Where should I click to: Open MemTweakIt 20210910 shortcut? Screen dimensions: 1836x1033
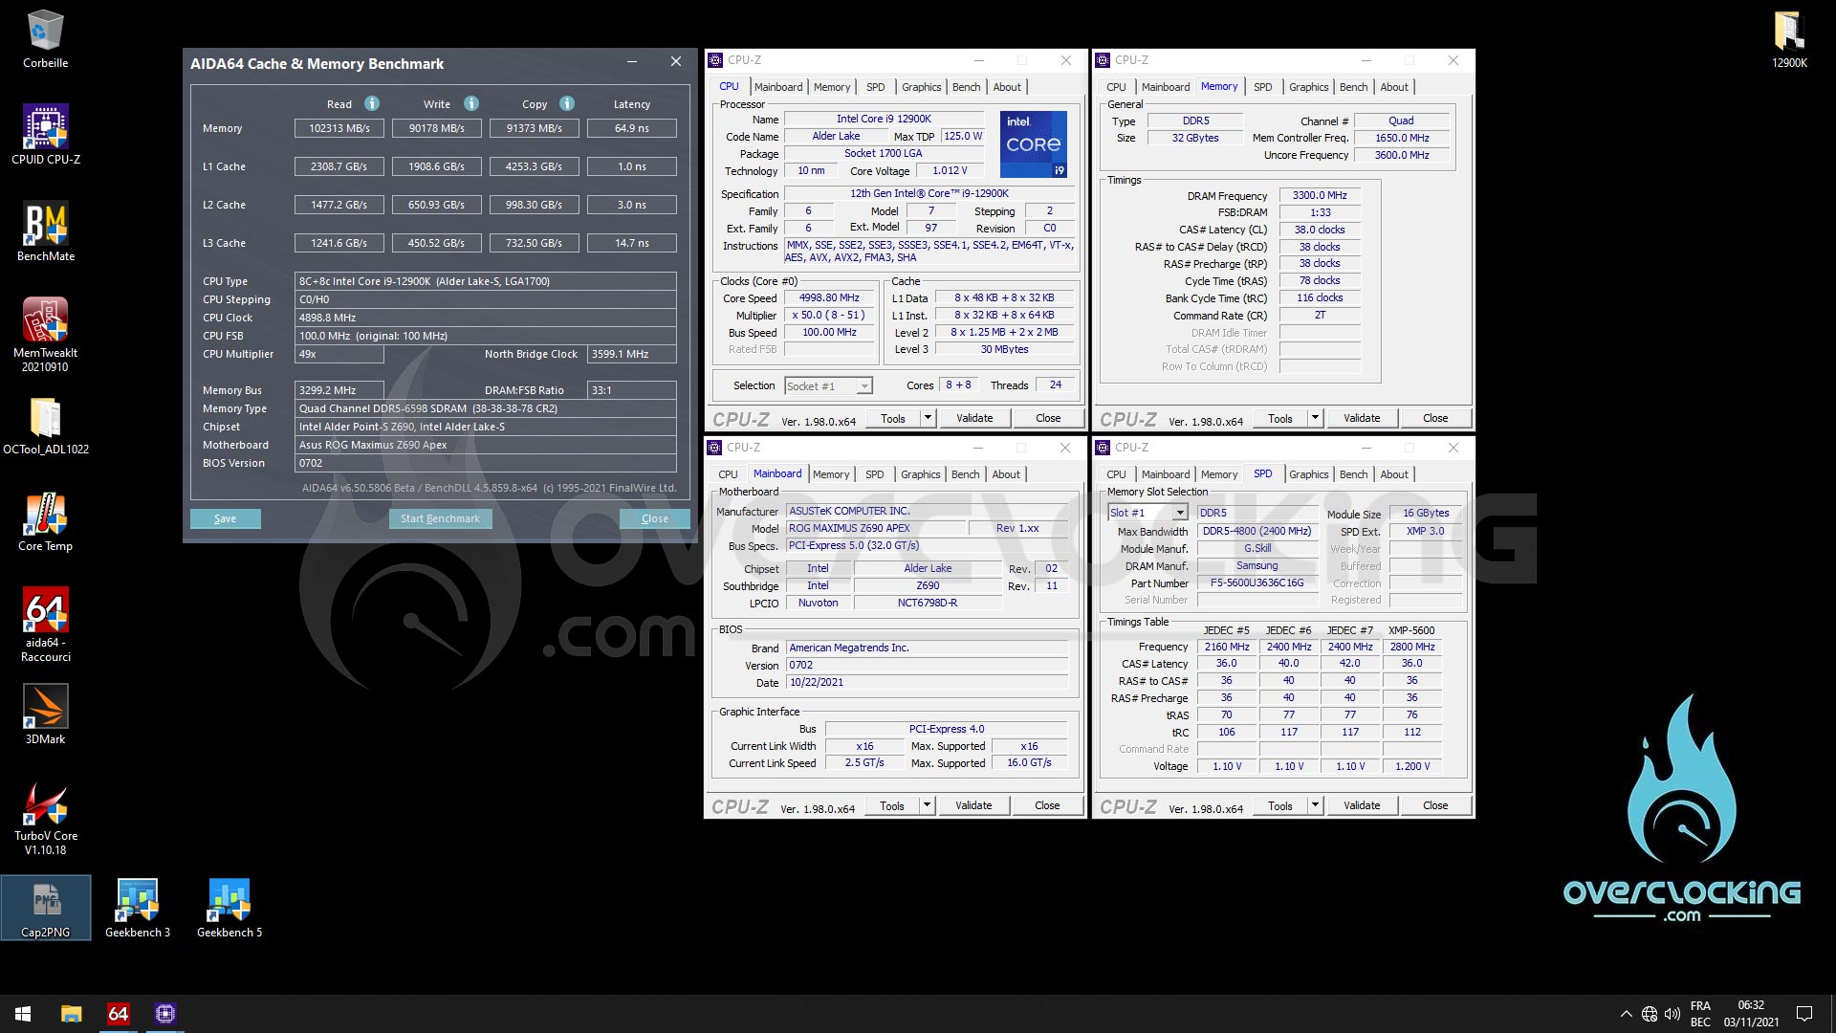pos(45,334)
